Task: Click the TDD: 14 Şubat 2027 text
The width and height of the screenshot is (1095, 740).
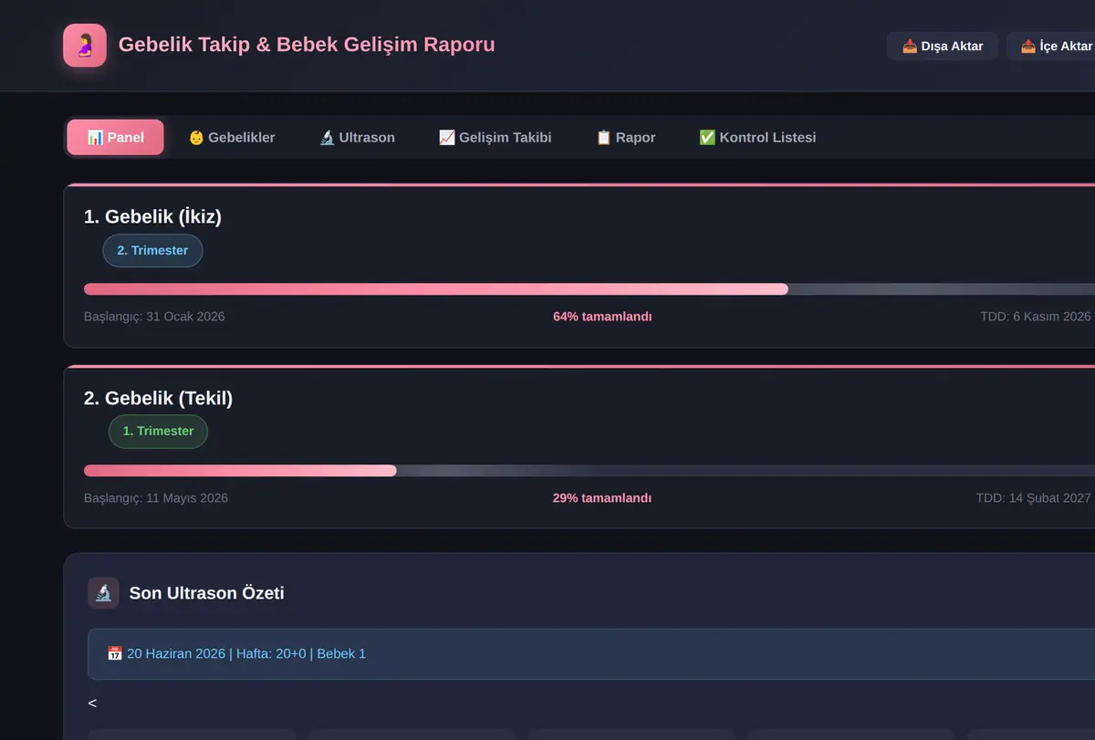Action: click(1034, 498)
